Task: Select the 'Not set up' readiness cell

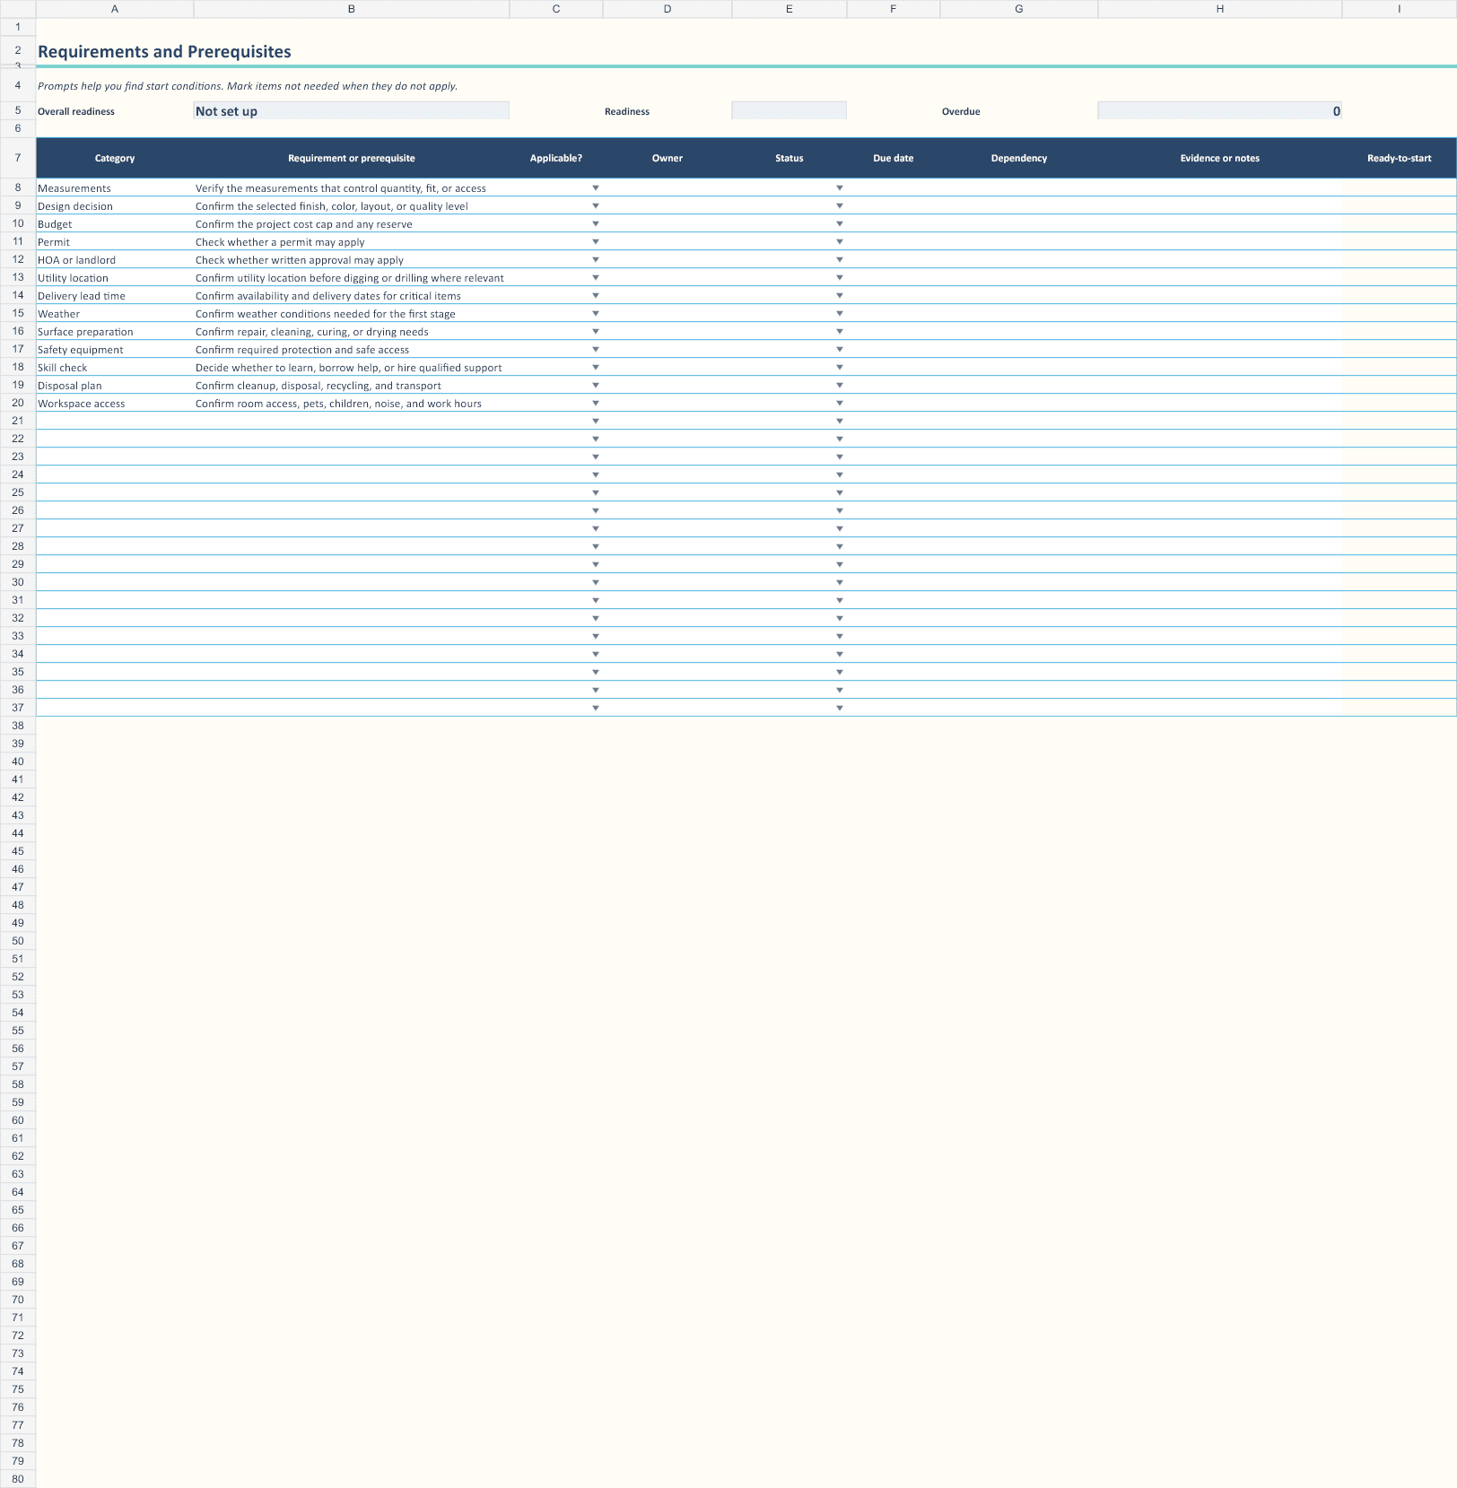Action: pyautogui.click(x=352, y=111)
